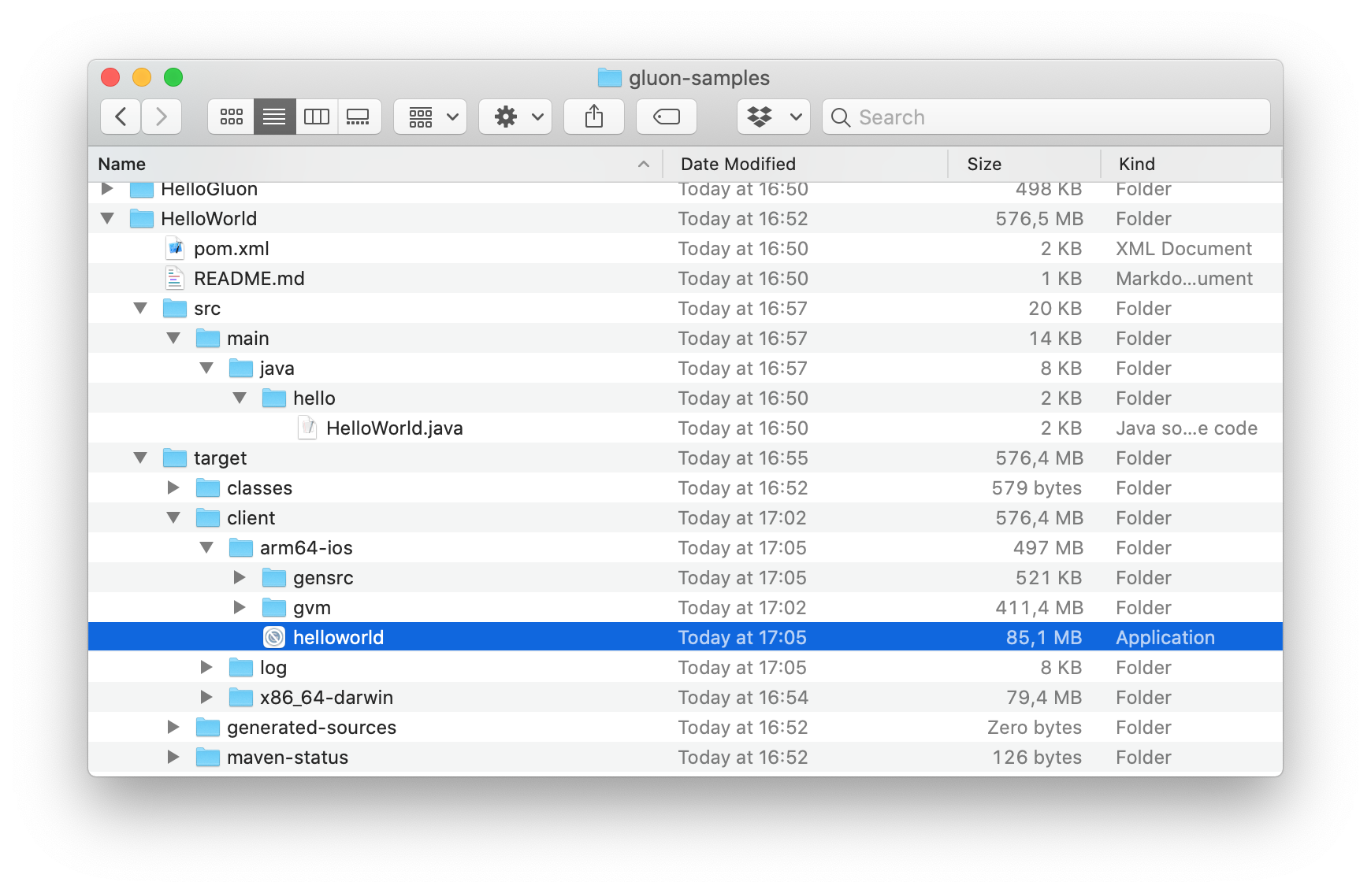Go back with the left chevron button
Screen dimensions: 1371x893
[121, 117]
